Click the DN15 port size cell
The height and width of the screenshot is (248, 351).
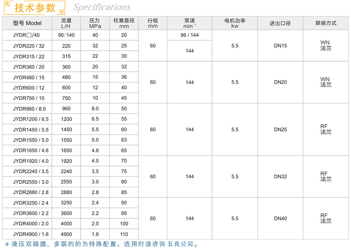pos(280,46)
